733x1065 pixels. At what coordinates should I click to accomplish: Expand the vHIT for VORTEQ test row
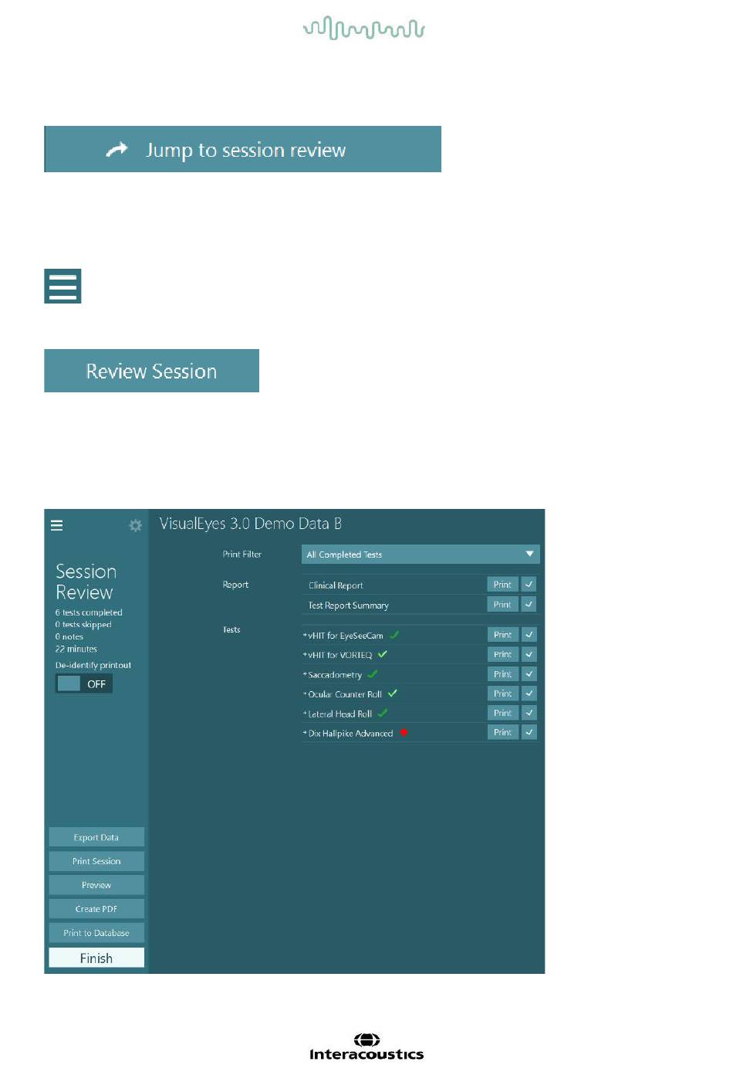pyautogui.click(x=305, y=655)
